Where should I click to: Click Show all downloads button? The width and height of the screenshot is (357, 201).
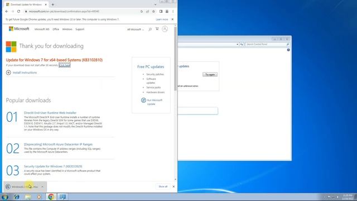[x=163, y=186]
